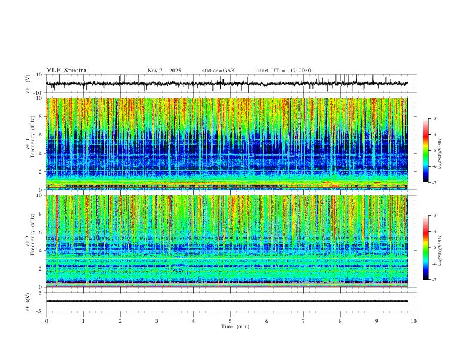Click the ch.1 PSD color scale bar
Image resolution: width=466 pixels, height=360 pixels.
tap(426, 151)
